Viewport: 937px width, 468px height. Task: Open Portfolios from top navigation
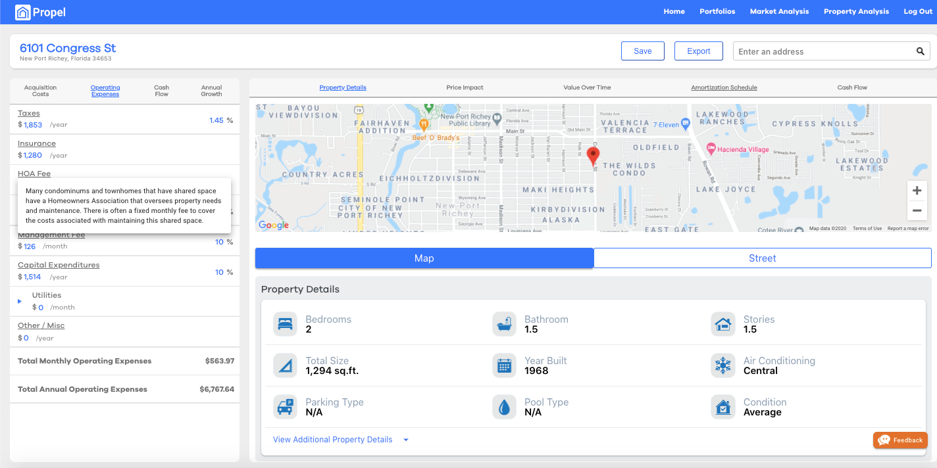coord(717,12)
